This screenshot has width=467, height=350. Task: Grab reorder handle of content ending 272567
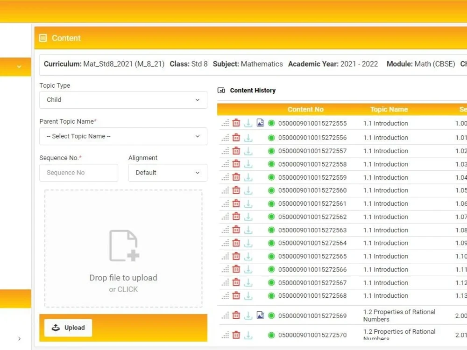[226, 282]
